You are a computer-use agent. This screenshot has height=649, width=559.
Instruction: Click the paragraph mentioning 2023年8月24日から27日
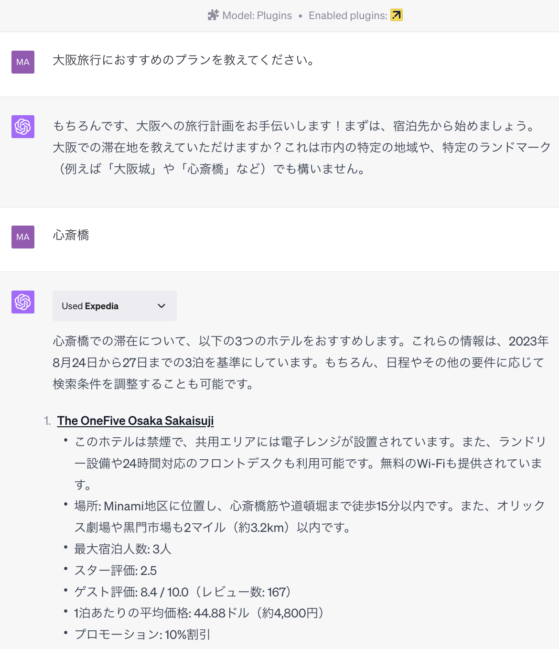tap(301, 362)
